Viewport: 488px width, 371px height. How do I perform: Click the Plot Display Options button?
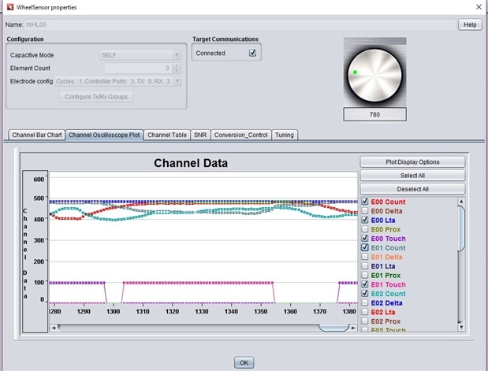click(412, 162)
